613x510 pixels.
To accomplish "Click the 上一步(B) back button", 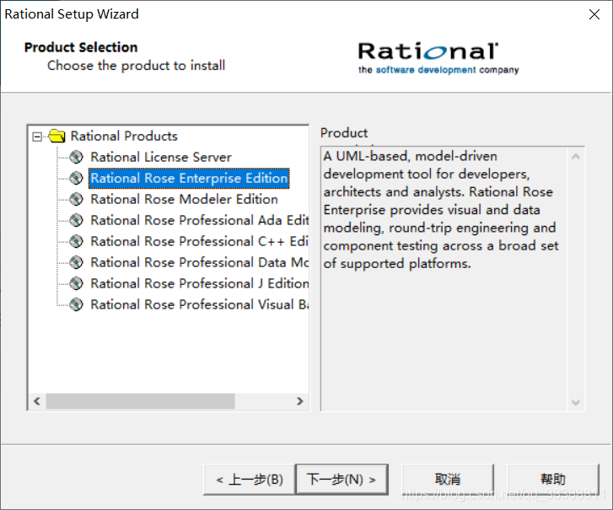I will 250,480.
